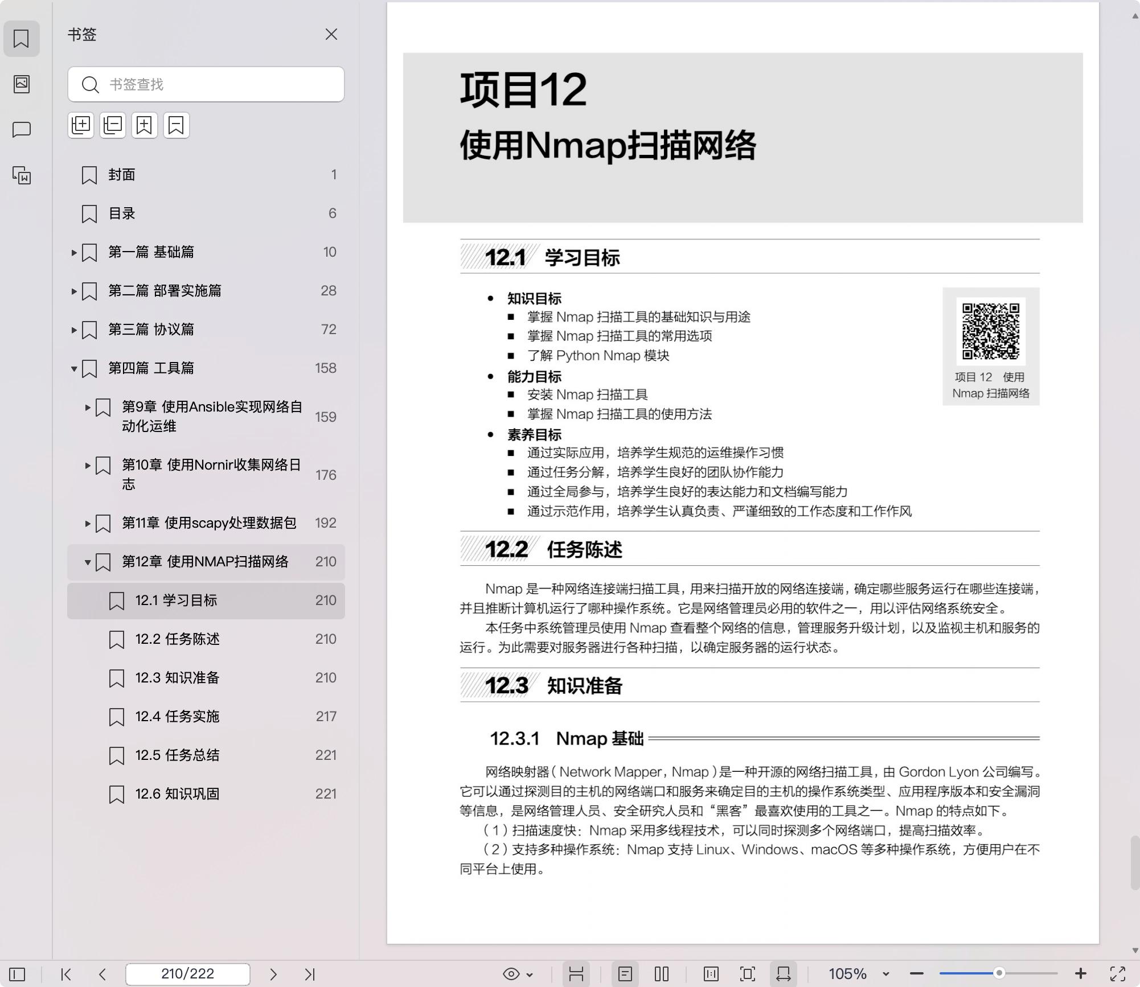Toggle continuous scrolling mode icon

pyautogui.click(x=576, y=974)
